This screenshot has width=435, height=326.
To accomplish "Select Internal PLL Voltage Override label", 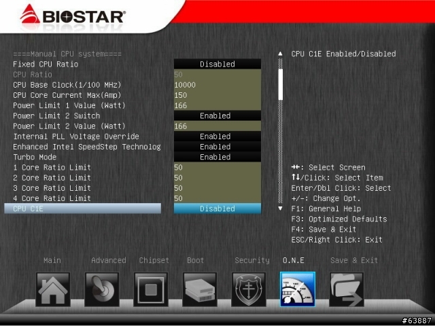I will coord(76,137).
